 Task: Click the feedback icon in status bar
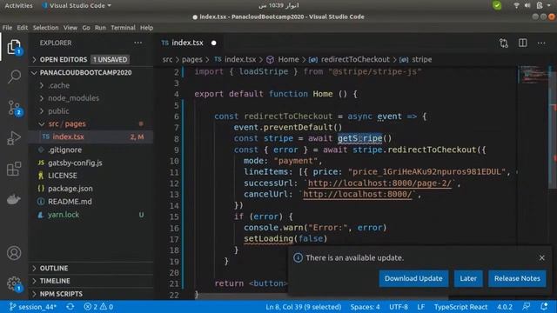coord(527,307)
